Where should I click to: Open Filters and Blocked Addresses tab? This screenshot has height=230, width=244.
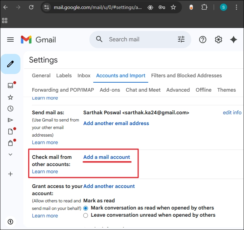click(187, 75)
